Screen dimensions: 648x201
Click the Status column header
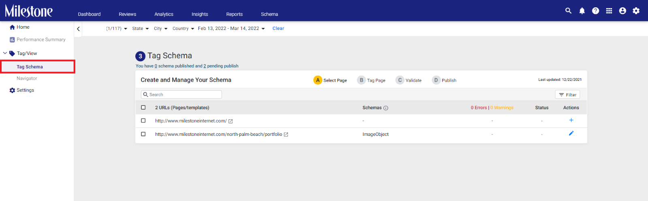[x=542, y=108]
